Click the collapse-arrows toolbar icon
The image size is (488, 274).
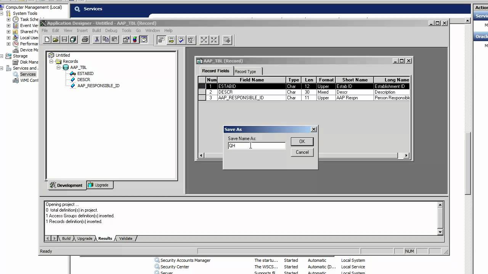pyautogui.click(x=214, y=40)
